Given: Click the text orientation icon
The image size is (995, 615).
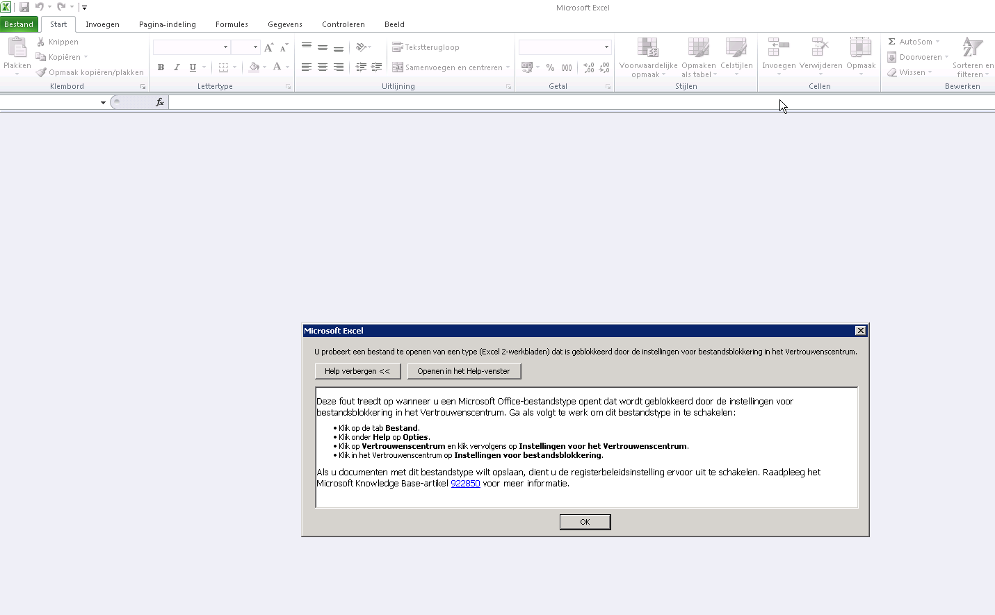Looking at the screenshot, I should [x=361, y=47].
